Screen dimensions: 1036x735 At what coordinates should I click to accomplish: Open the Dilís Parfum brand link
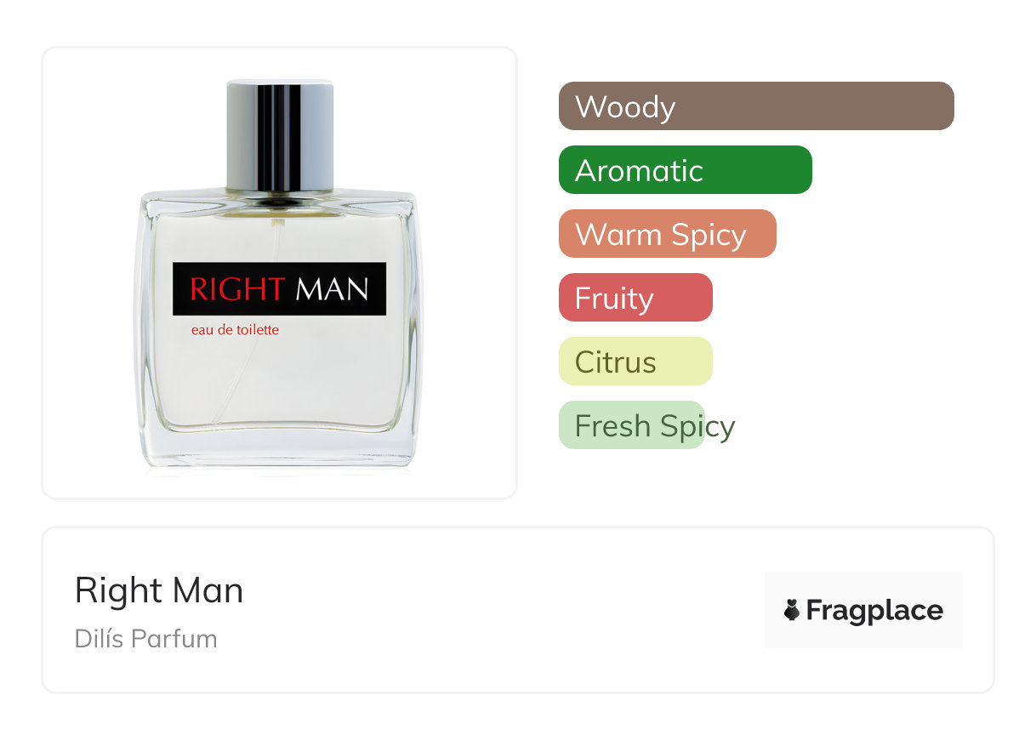point(146,639)
